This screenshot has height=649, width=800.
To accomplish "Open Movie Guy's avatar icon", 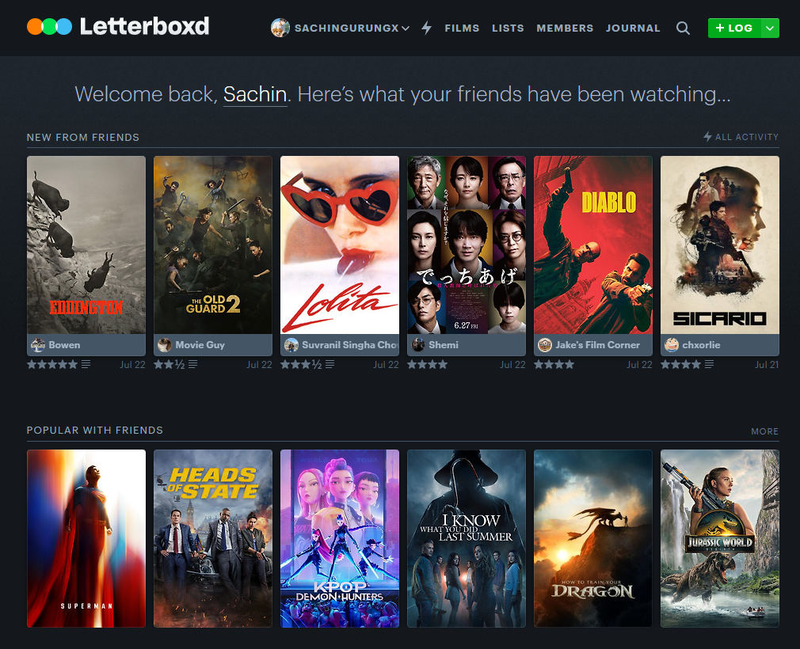I will 164,345.
